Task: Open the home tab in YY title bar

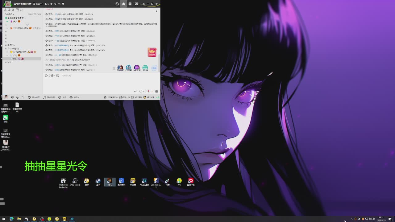Action: (123, 4)
